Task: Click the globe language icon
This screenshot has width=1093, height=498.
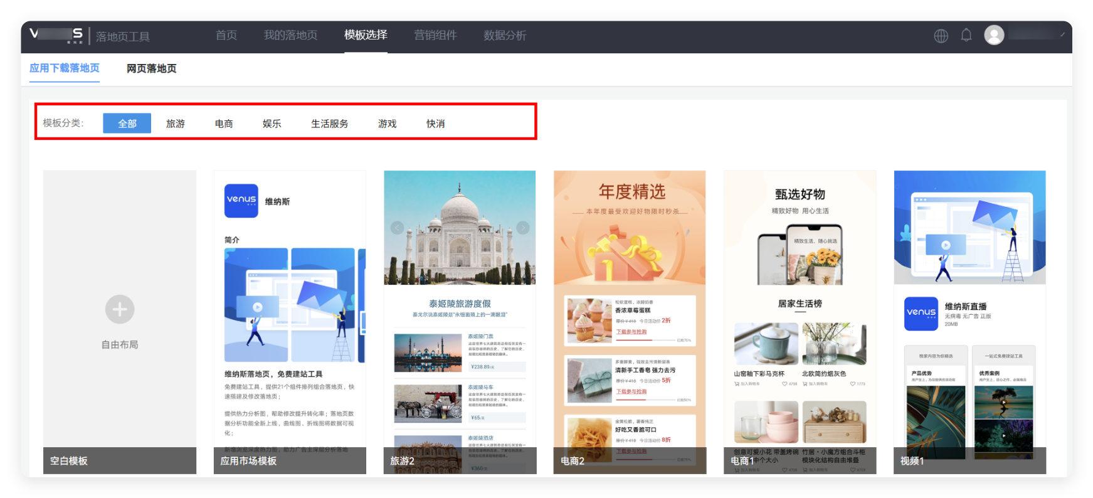Action: tap(941, 36)
